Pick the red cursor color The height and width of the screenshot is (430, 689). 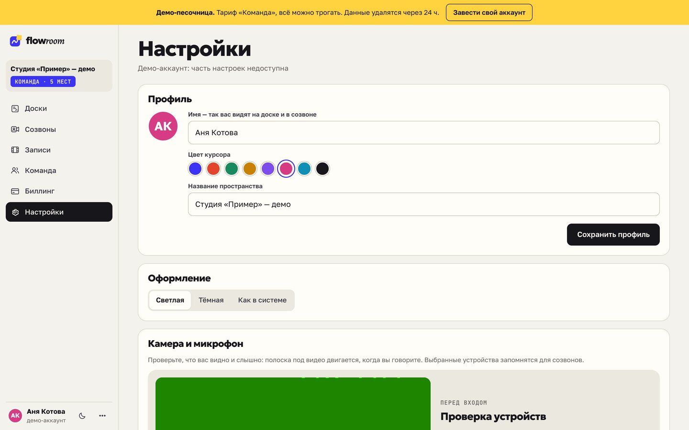point(213,169)
